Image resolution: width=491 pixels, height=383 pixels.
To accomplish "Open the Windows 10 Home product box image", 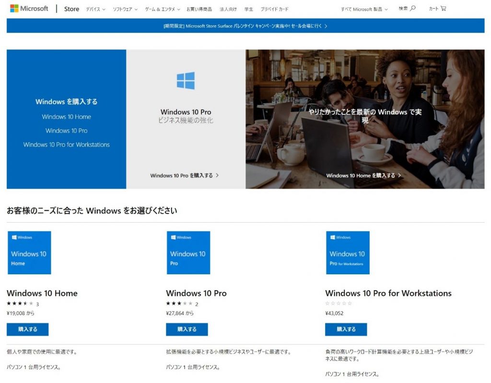I will point(29,253).
